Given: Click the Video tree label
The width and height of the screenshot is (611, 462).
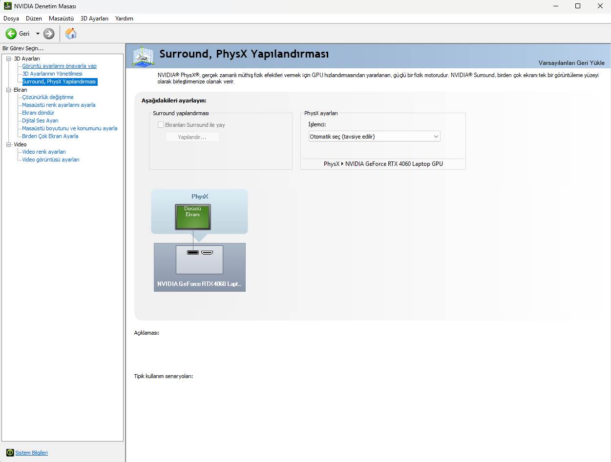Looking at the screenshot, I should point(21,144).
